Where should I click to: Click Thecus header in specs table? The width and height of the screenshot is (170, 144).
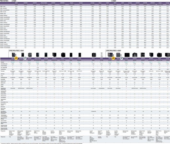coord(93,59)
